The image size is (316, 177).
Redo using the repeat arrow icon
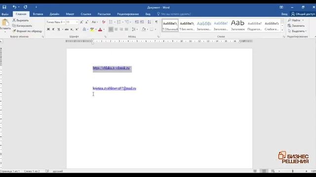(25, 7)
